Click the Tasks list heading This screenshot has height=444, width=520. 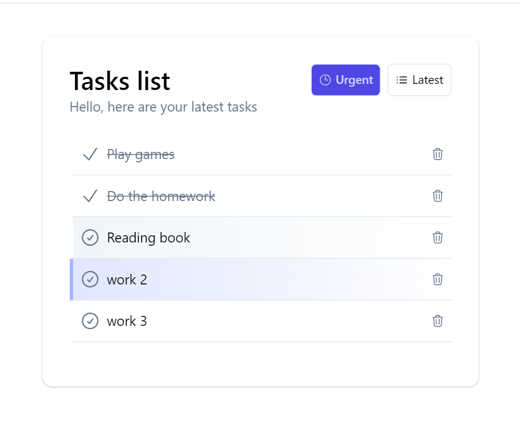pyautogui.click(x=119, y=81)
